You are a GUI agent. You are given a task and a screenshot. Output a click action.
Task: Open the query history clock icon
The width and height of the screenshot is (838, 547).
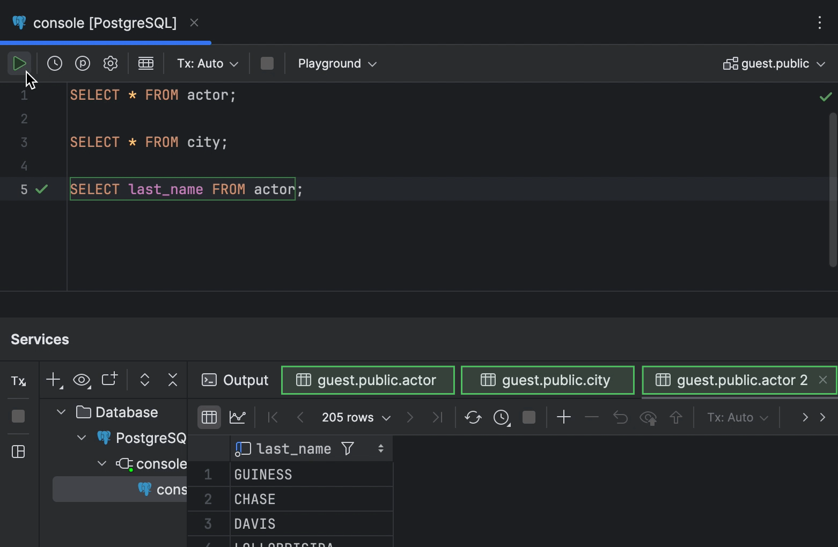pos(54,63)
